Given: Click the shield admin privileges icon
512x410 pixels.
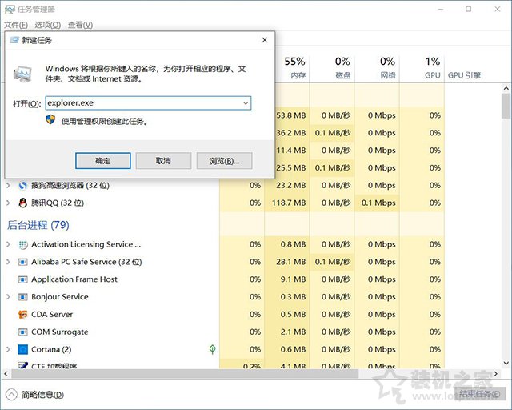Looking at the screenshot, I should [x=50, y=119].
